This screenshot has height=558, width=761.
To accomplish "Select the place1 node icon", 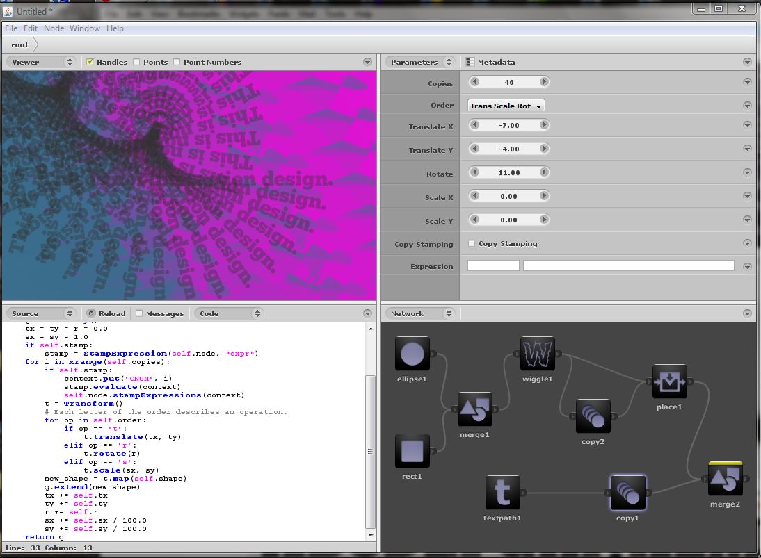I will pyautogui.click(x=669, y=381).
